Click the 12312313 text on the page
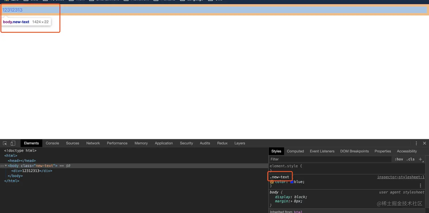 (12, 10)
